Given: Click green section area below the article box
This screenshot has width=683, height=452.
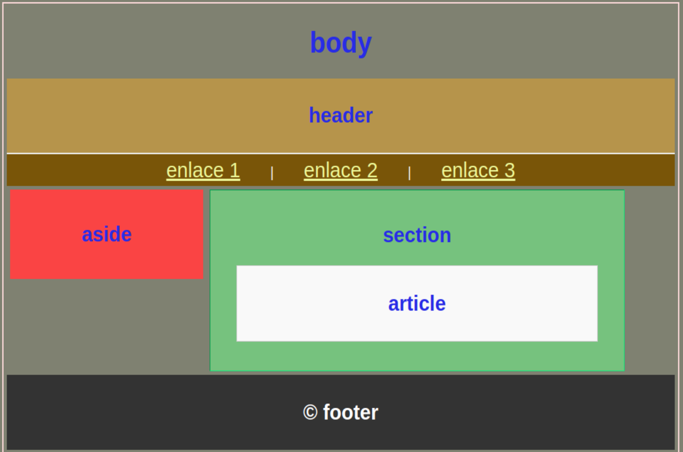Looking at the screenshot, I should (417, 356).
